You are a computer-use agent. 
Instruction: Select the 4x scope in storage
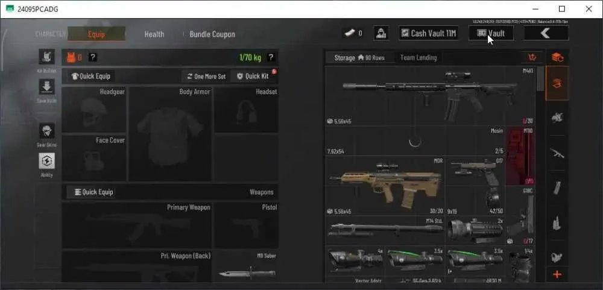(x=355, y=261)
